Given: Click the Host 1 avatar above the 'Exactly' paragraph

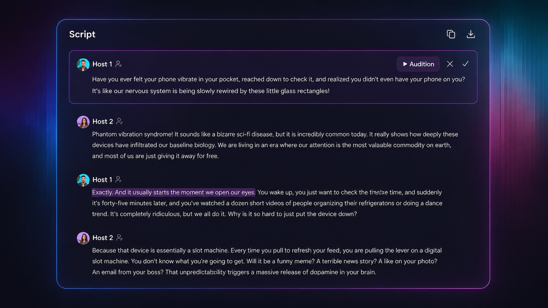Looking at the screenshot, I should coord(83,180).
